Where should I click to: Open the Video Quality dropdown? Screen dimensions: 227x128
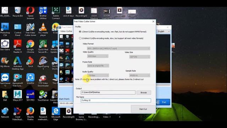point(98,56)
